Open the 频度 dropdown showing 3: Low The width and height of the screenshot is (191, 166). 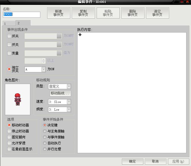[x=60, y=110]
